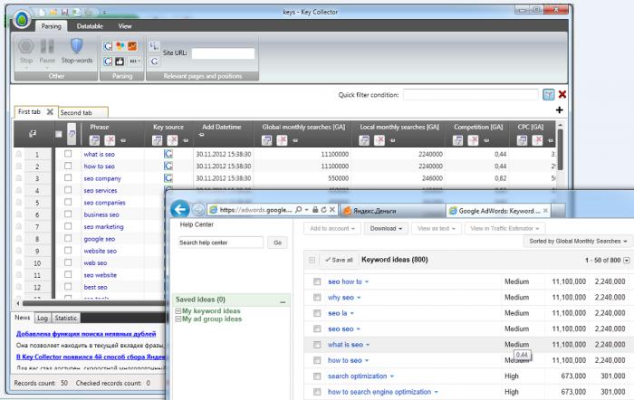The width and height of the screenshot is (634, 400).
Task: Clear filter icon under Local monthly searches header
Action: point(379,140)
